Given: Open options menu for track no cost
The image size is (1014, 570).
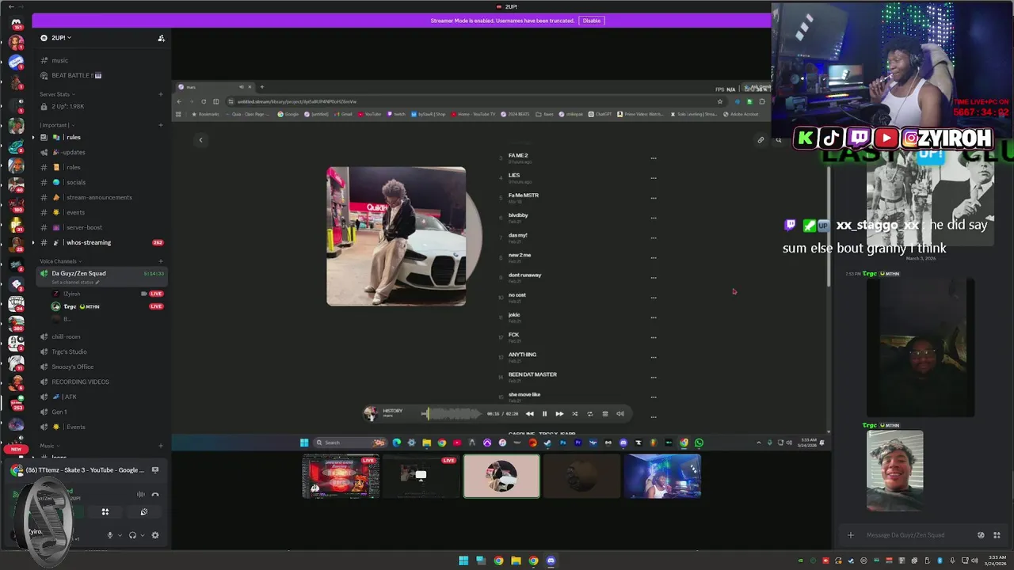Looking at the screenshot, I should pos(654,298).
